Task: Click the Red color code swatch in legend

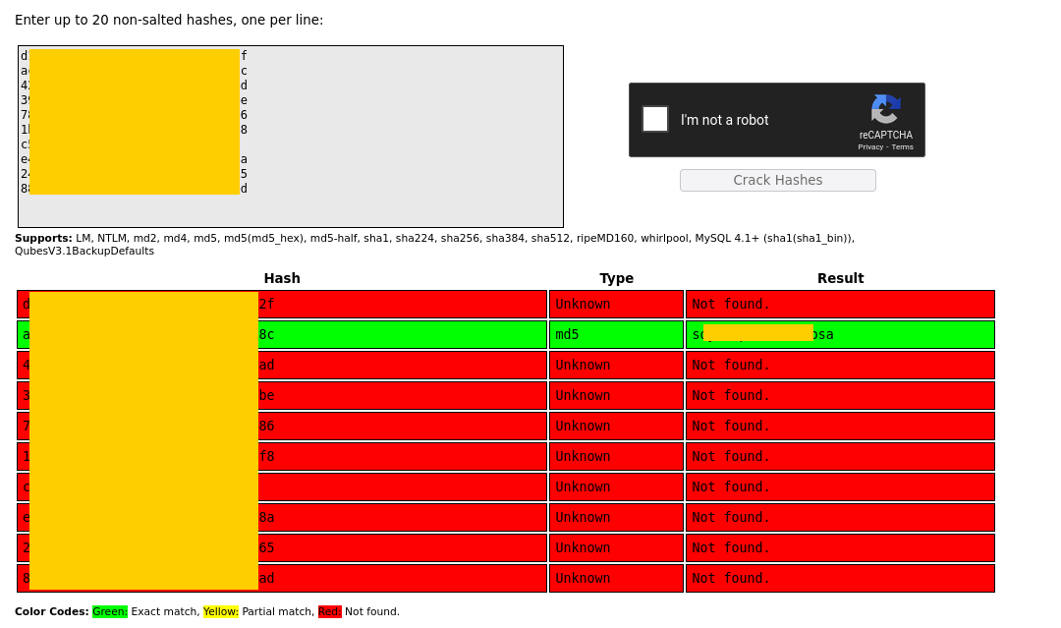Action: click(329, 612)
